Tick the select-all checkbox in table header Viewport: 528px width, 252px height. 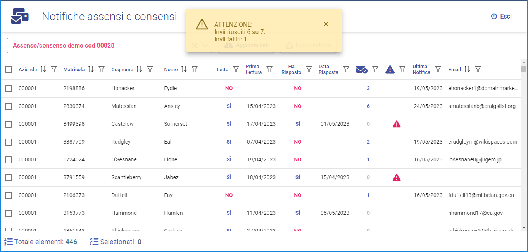(9, 69)
